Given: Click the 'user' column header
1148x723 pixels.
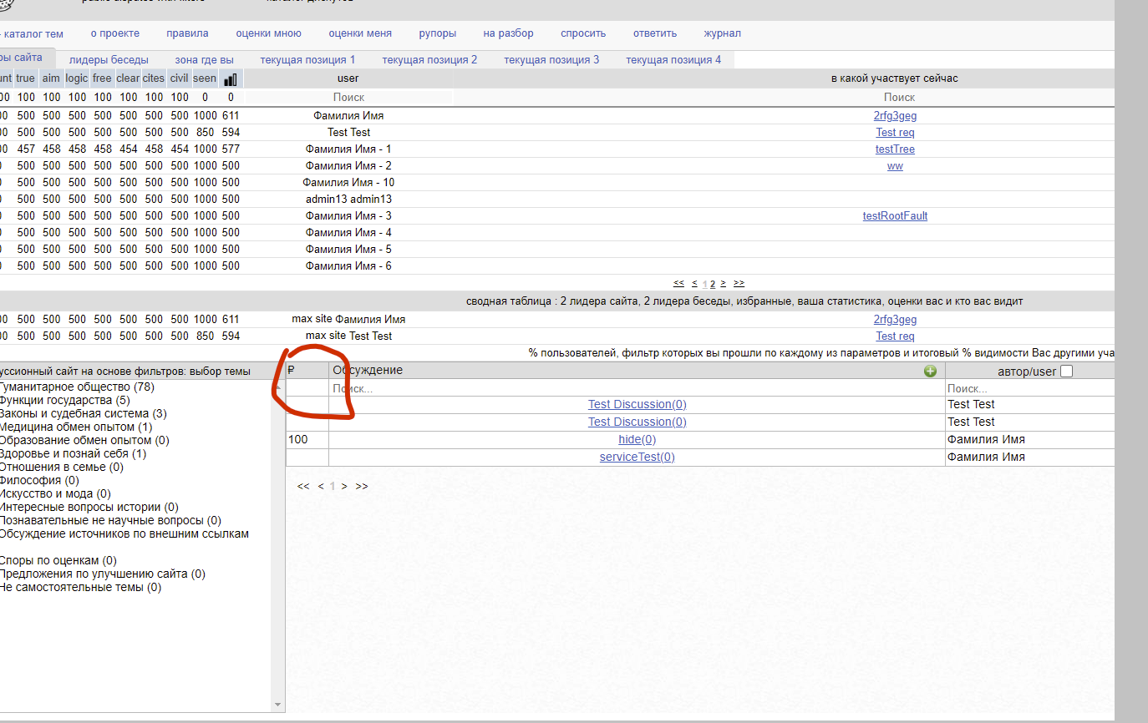Looking at the screenshot, I should [x=348, y=78].
